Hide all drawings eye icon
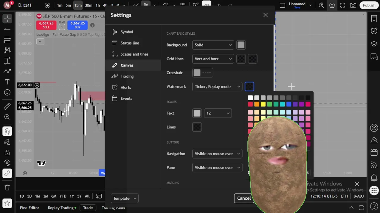 (7, 162)
